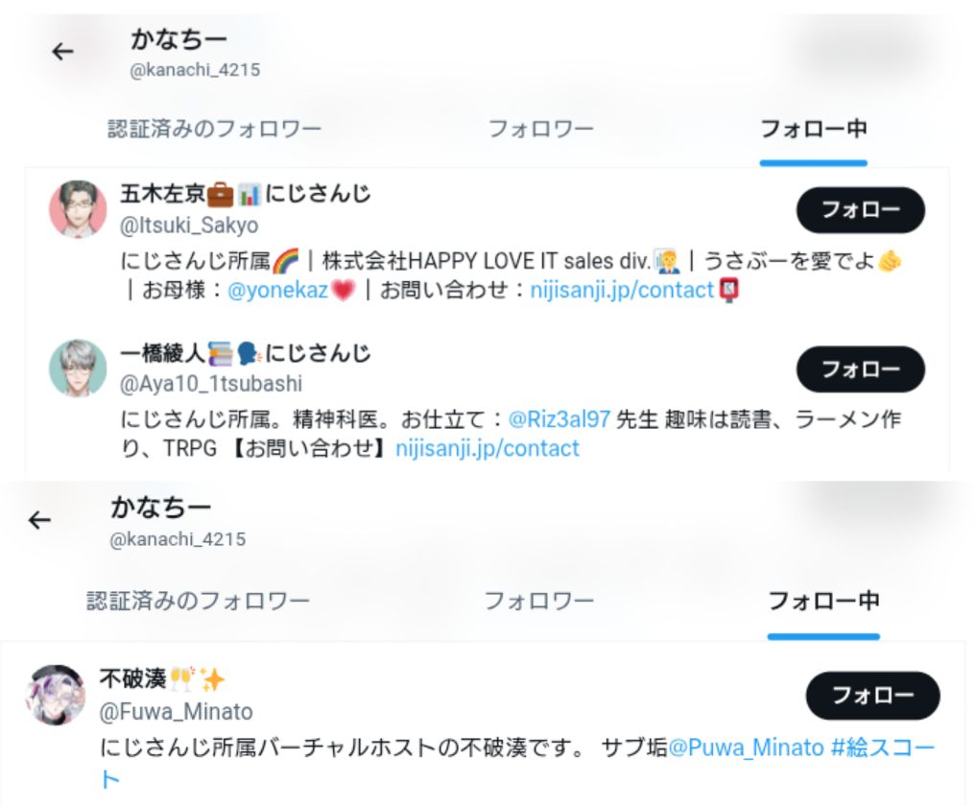Follow the @Fuwa_Minato account

pos(873,696)
